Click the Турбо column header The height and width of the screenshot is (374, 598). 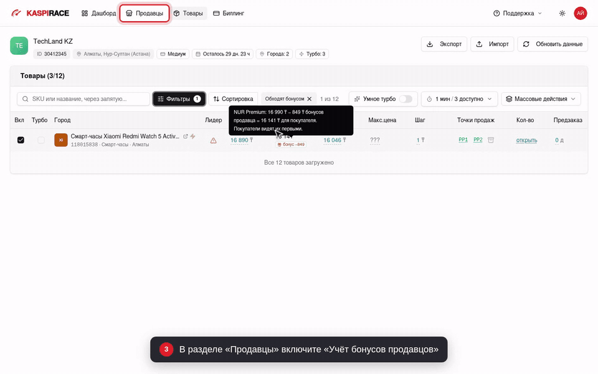[x=39, y=120]
